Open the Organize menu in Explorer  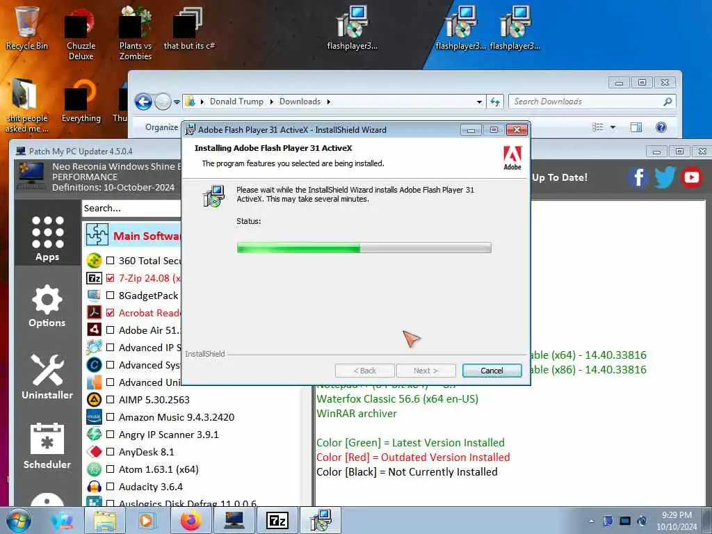pos(161,127)
